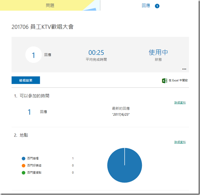Open 詳細資料 for question 1 可以參加的時間
Screen dimensions: 200x195
(180, 103)
